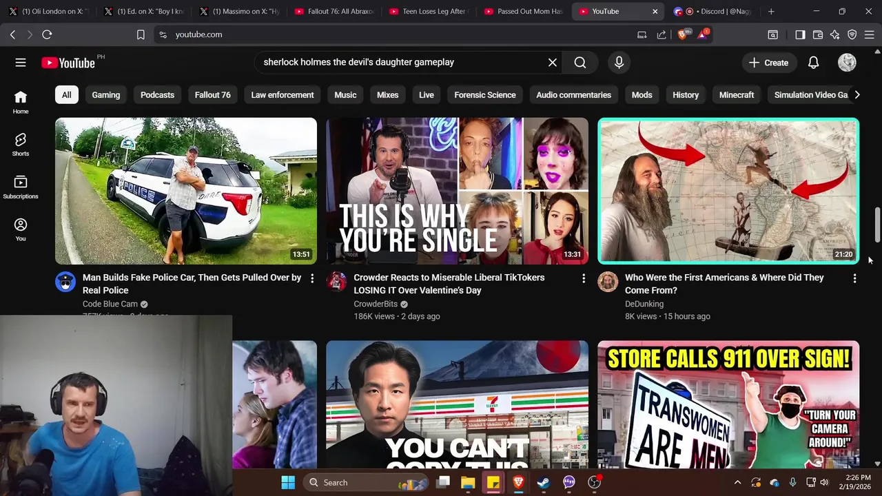Bookmark this page in the address bar
The height and width of the screenshot is (496, 882).
point(141,34)
